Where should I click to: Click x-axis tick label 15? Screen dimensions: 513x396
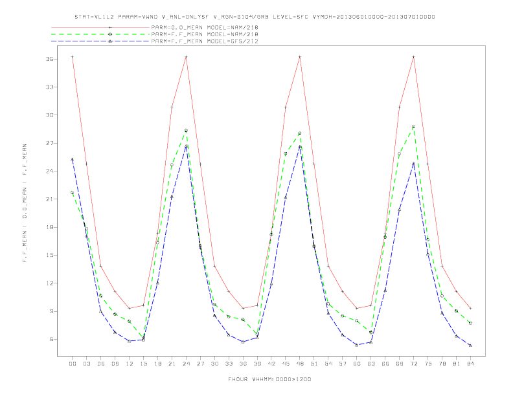click(x=143, y=364)
